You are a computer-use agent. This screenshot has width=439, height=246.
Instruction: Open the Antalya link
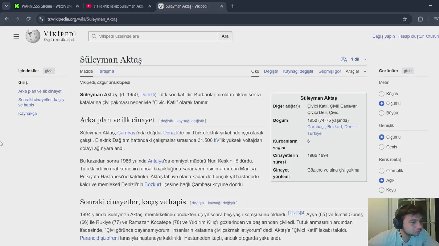coord(156,161)
